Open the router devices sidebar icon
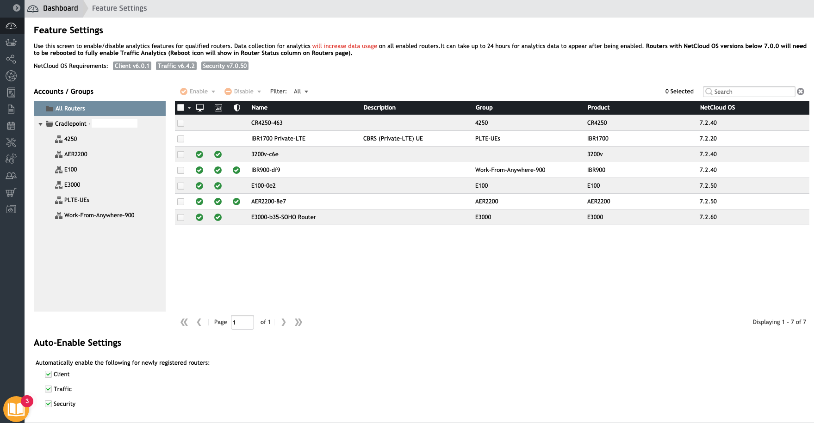The width and height of the screenshot is (814, 423). 11,43
